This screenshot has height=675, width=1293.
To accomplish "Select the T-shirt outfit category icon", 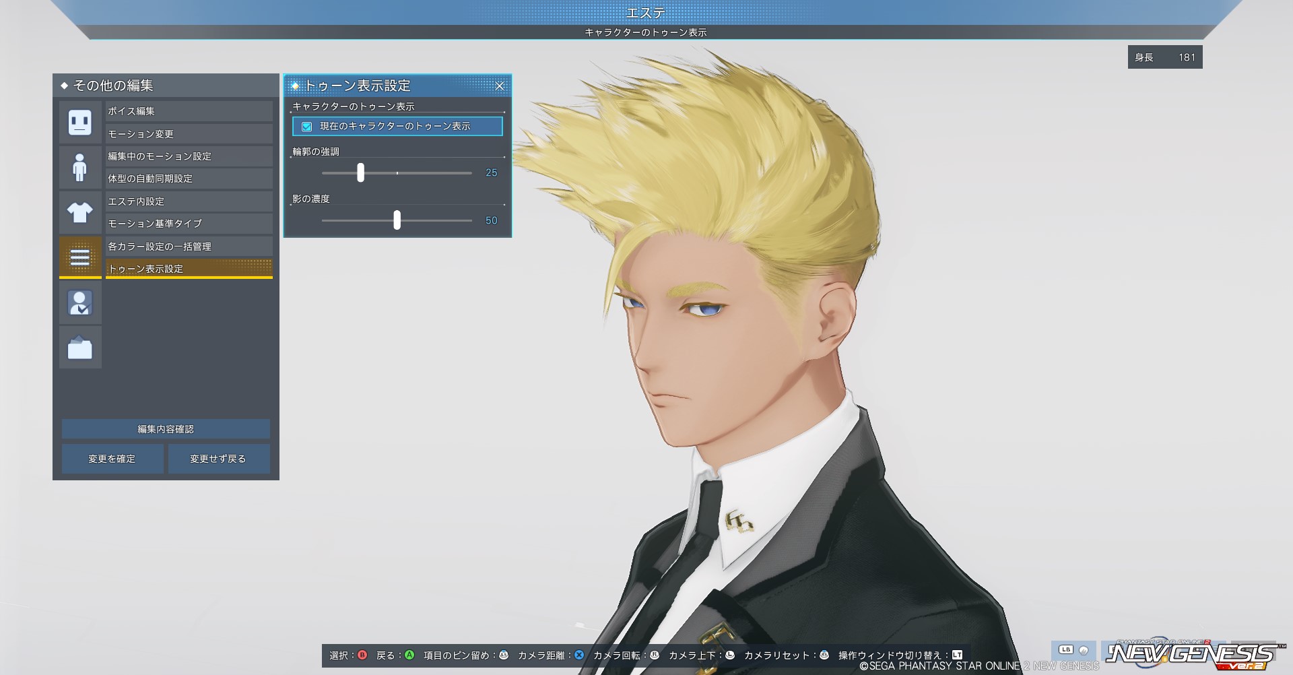I will pos(80,212).
